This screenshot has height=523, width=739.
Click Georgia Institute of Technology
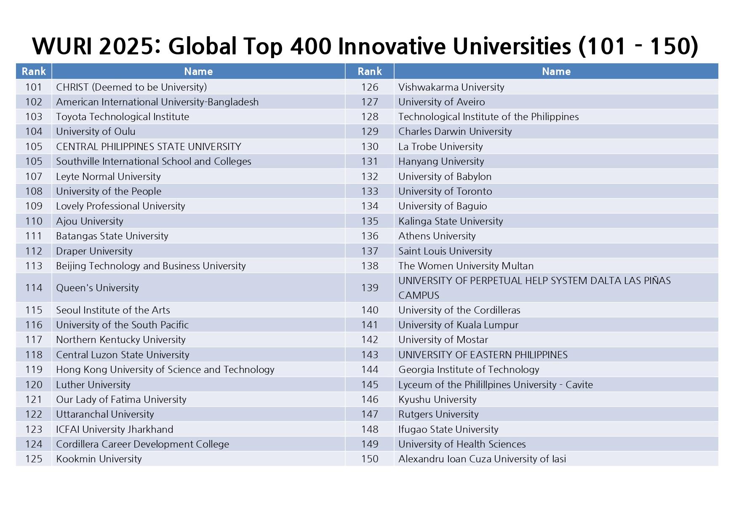(x=469, y=370)
